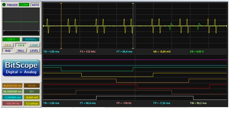Click the BitScope Digital + Analog logo
This screenshot has height=135, width=231.
[x=21, y=68]
